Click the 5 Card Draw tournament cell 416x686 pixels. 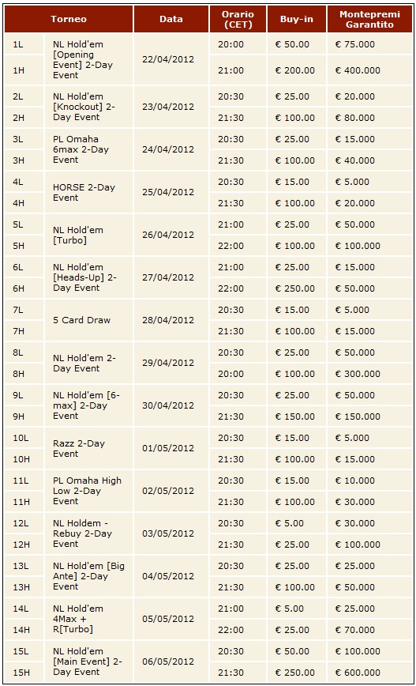click(x=88, y=320)
